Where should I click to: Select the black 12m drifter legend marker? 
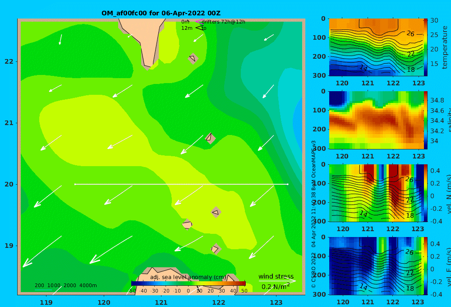tap(199, 28)
